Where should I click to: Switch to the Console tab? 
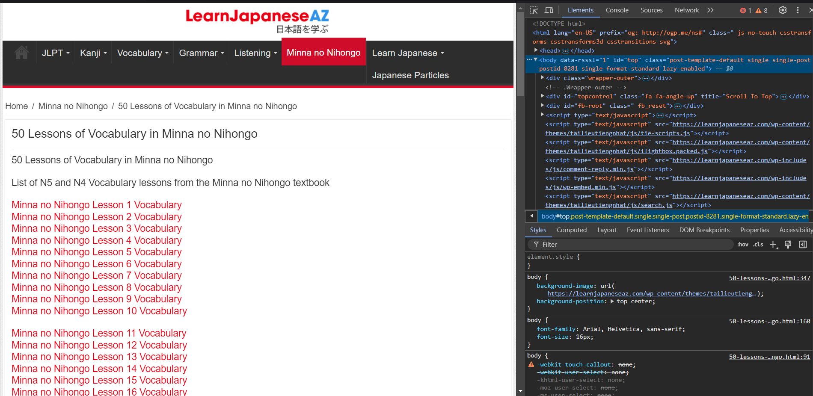pyautogui.click(x=617, y=10)
